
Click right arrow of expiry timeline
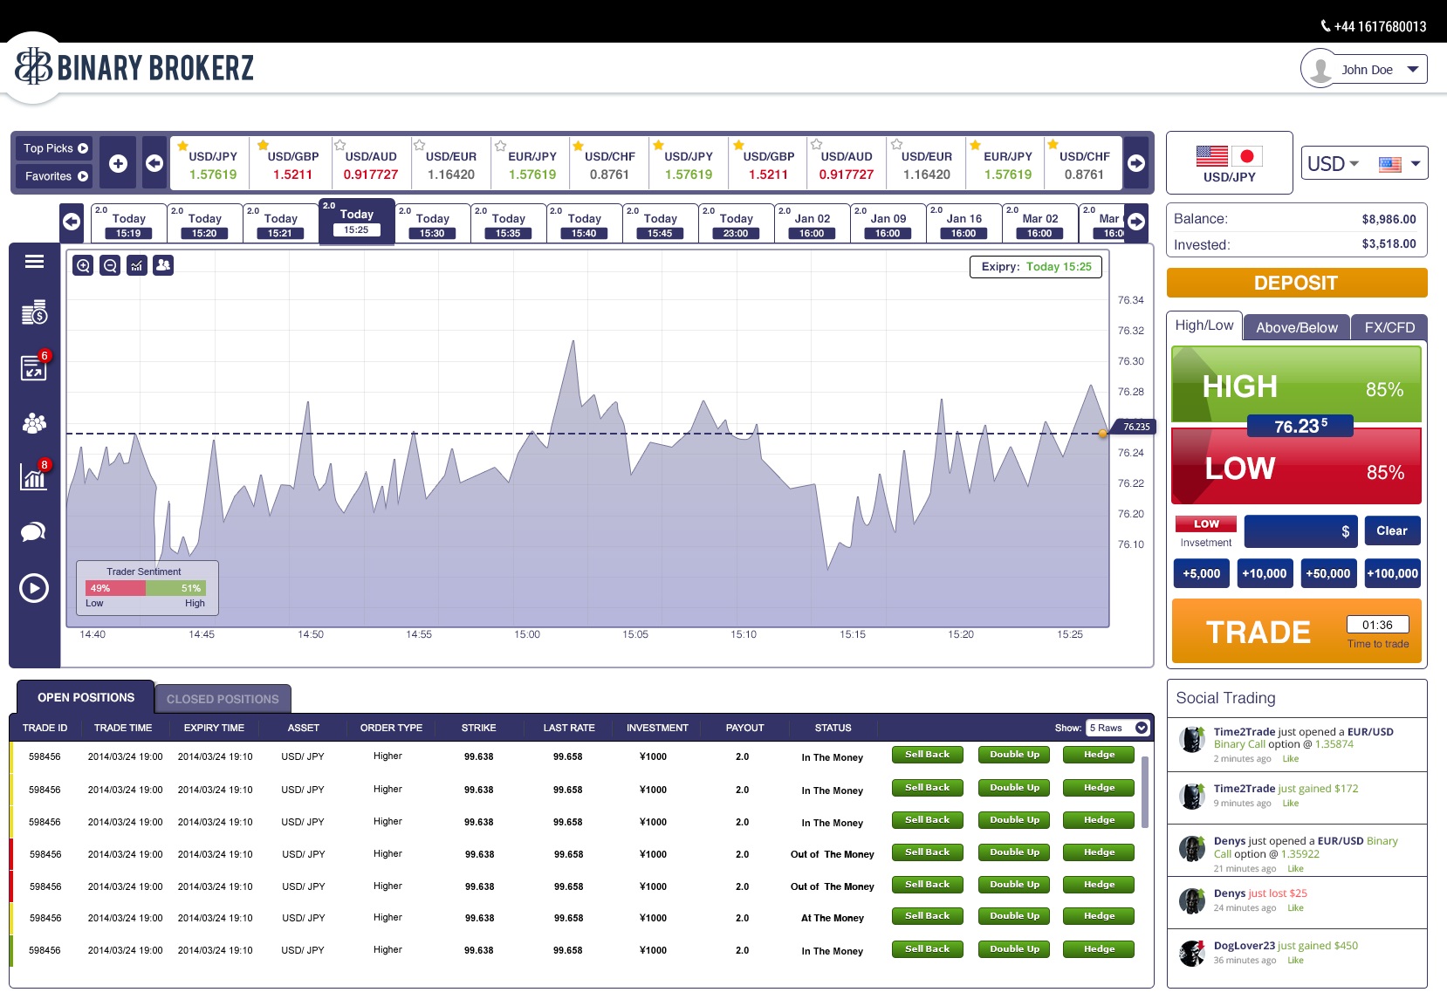pos(1136,222)
